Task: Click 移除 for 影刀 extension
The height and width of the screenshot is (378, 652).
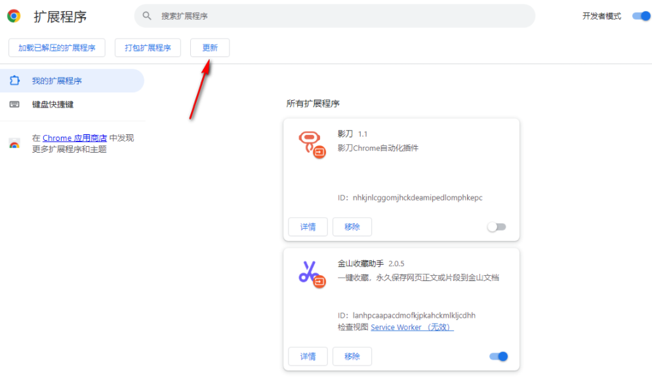Action: tap(352, 227)
